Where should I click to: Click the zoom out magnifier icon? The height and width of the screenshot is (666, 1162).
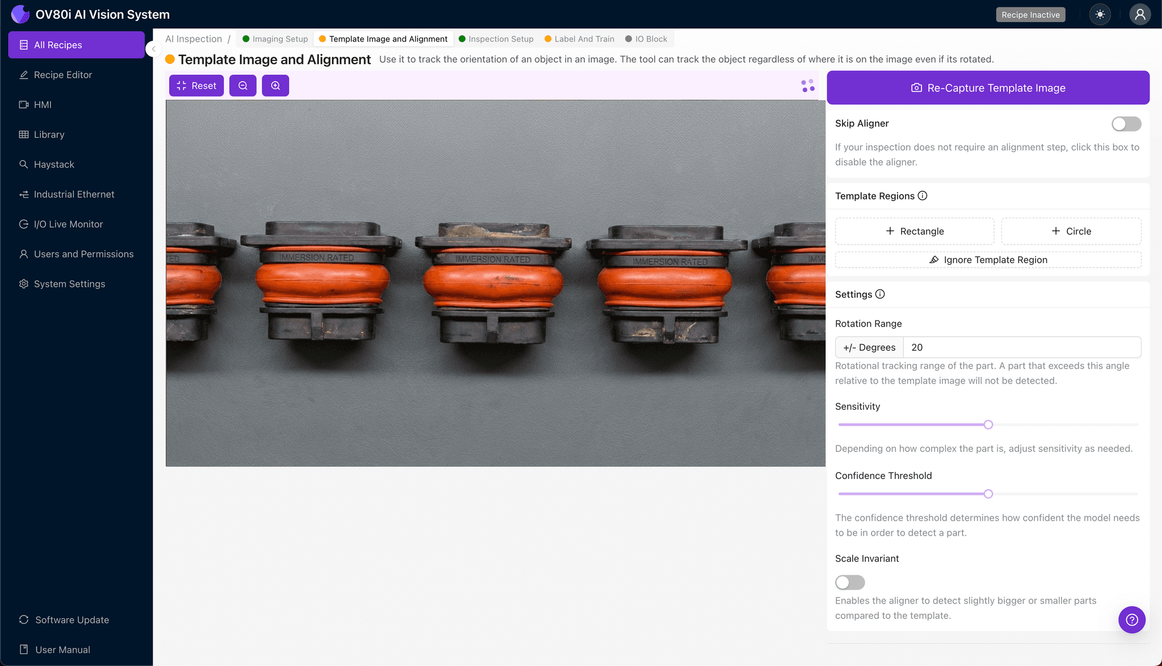pos(243,86)
